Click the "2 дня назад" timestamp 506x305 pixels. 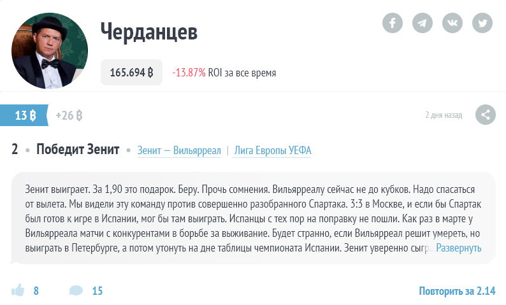444,115
